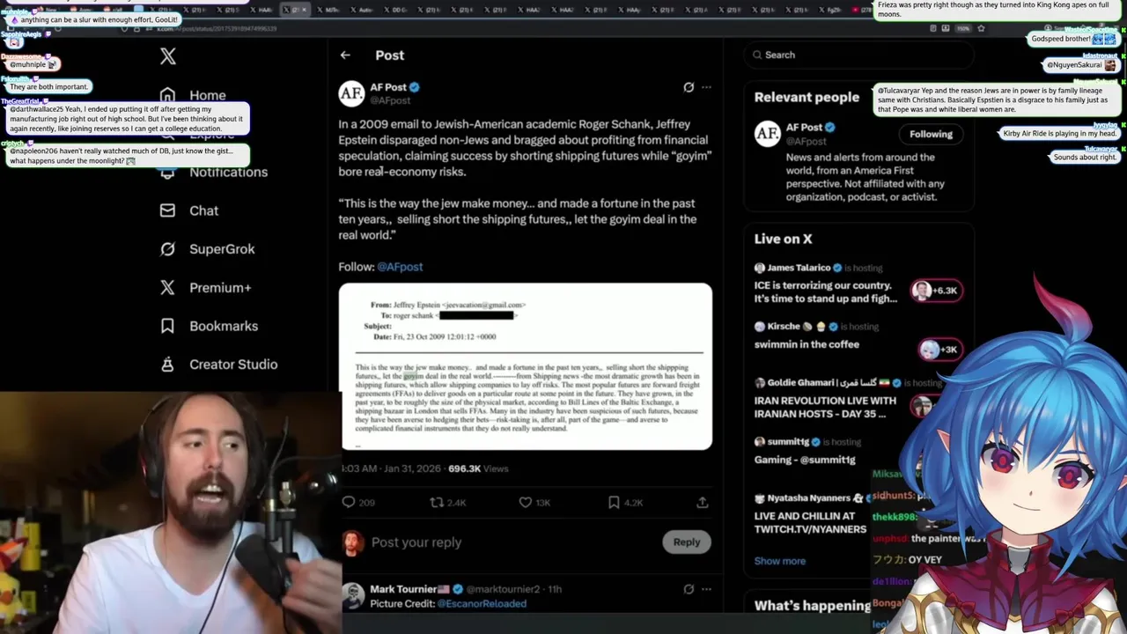Click the share icon under the post
1127x634 pixels.
[x=702, y=502]
